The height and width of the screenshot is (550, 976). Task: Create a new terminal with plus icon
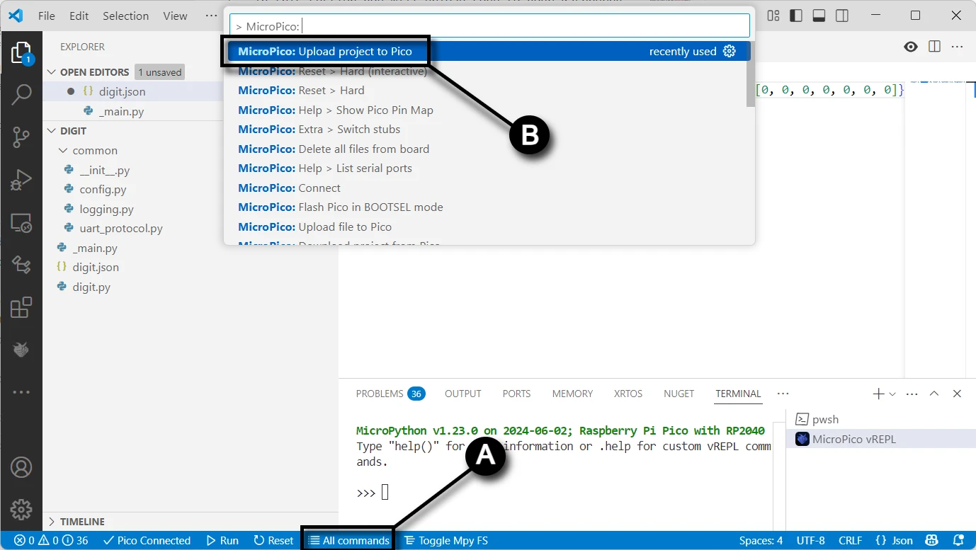tap(878, 394)
